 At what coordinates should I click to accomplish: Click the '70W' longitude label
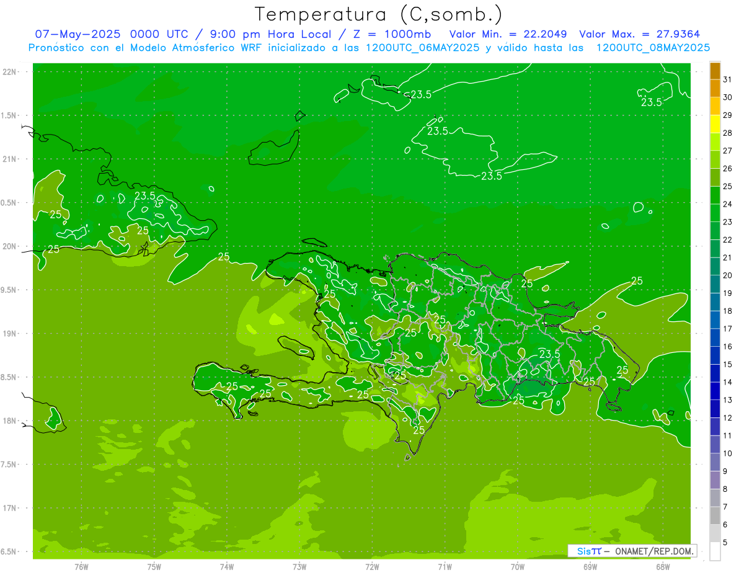[518, 567]
